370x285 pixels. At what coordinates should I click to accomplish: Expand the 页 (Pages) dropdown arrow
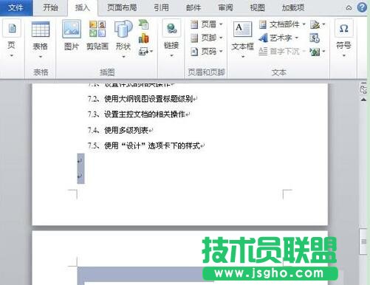point(12,56)
